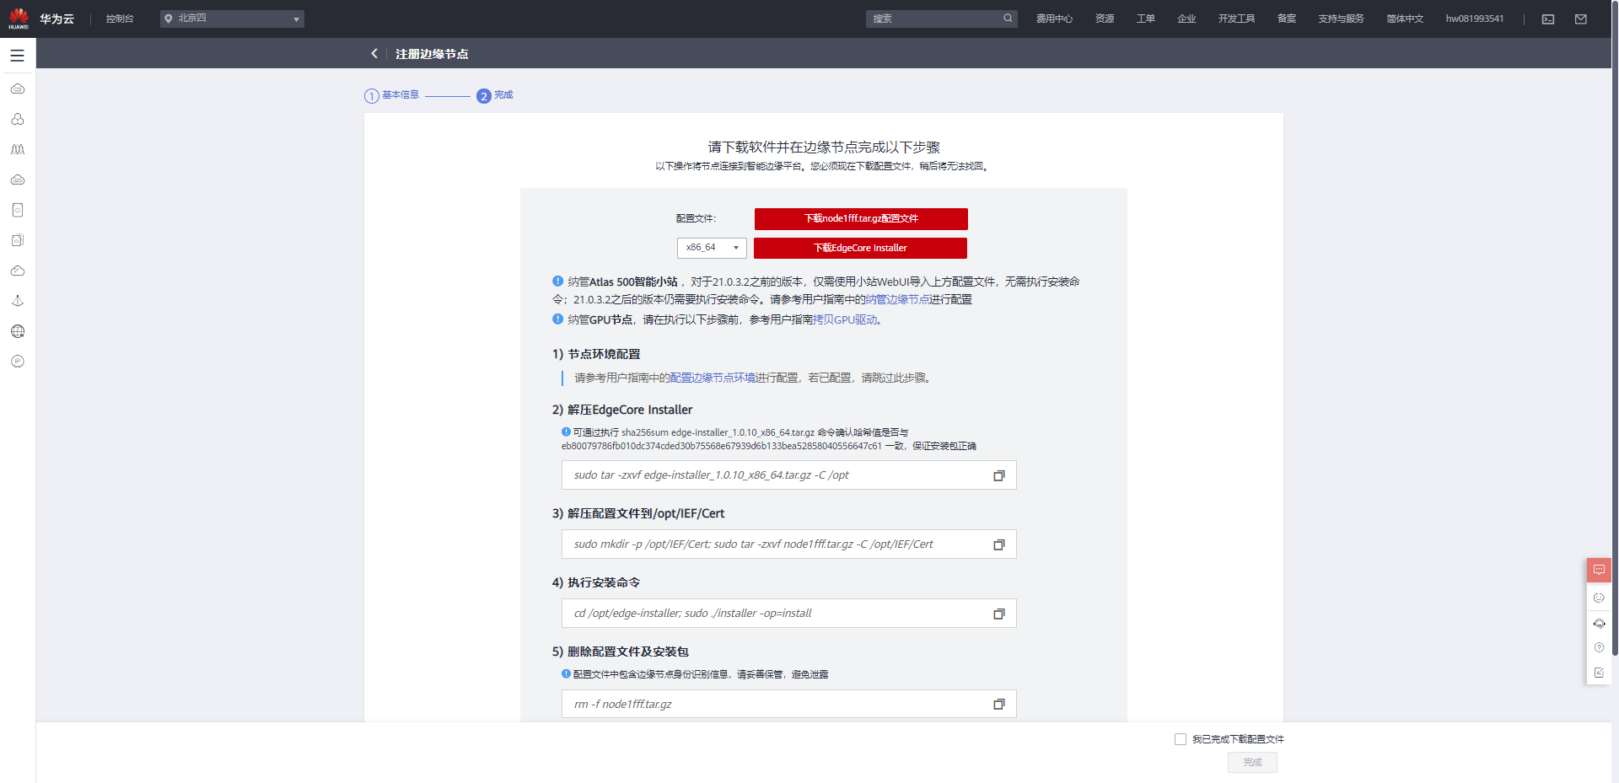Open the 简体中文 language menu
The image size is (1619, 783).
pos(1405,19)
